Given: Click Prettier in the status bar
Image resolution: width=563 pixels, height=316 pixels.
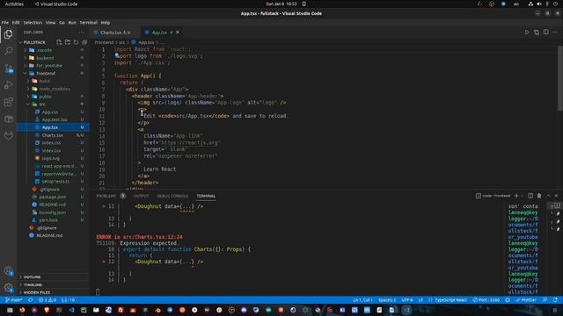Looking at the screenshot, I should [x=526, y=300].
